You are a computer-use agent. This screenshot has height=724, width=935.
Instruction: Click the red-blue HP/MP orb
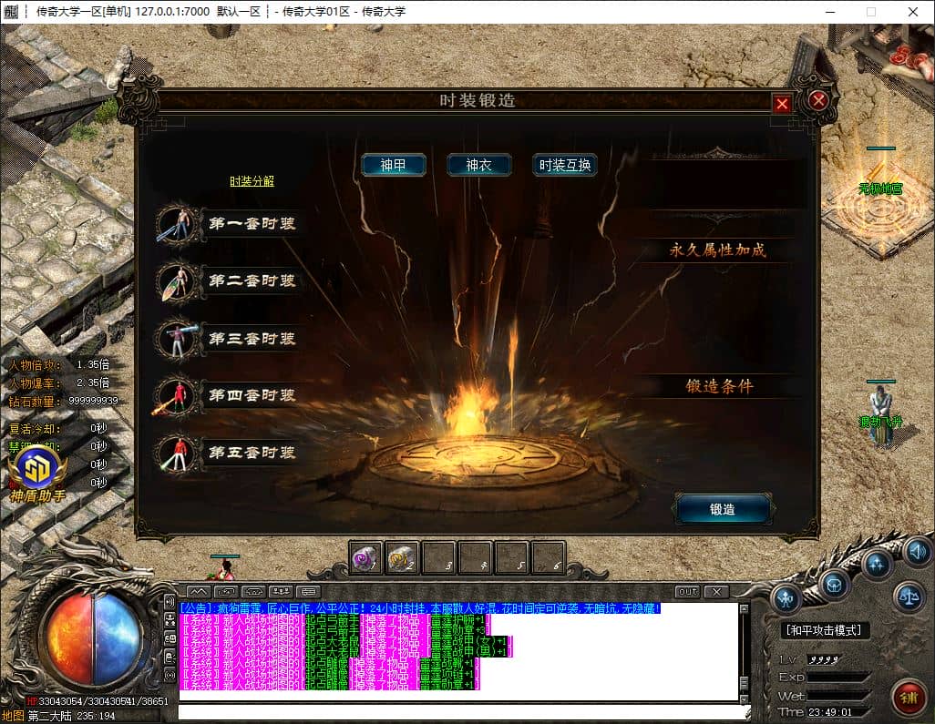(x=94, y=639)
